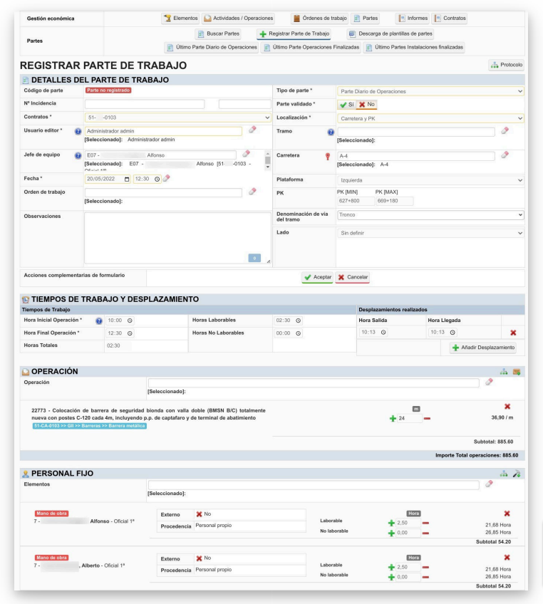Open Último Parte Diario de Operaciones
Screen dimensions: 543x604
pos(212,48)
